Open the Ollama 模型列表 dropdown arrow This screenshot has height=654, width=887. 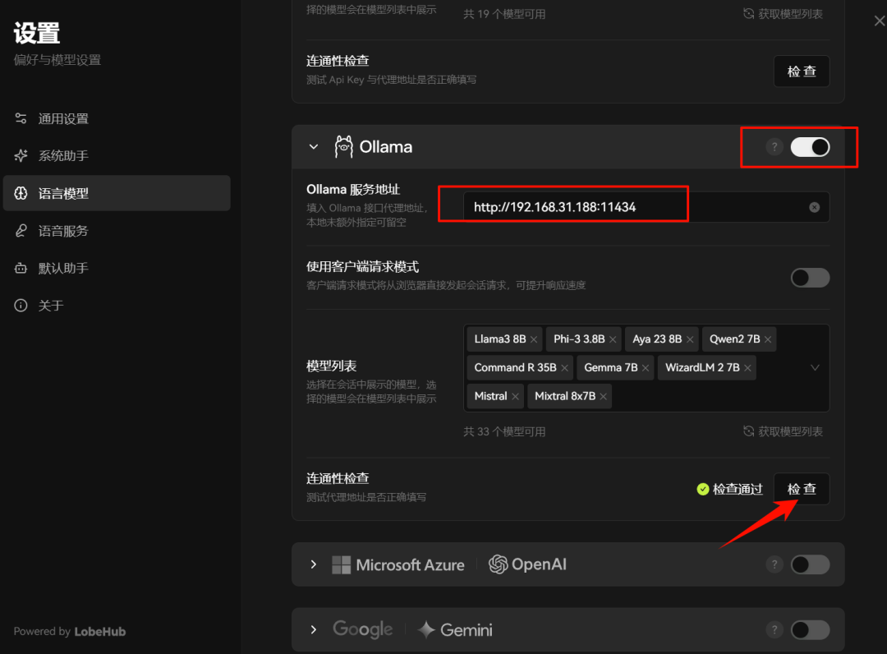815,368
